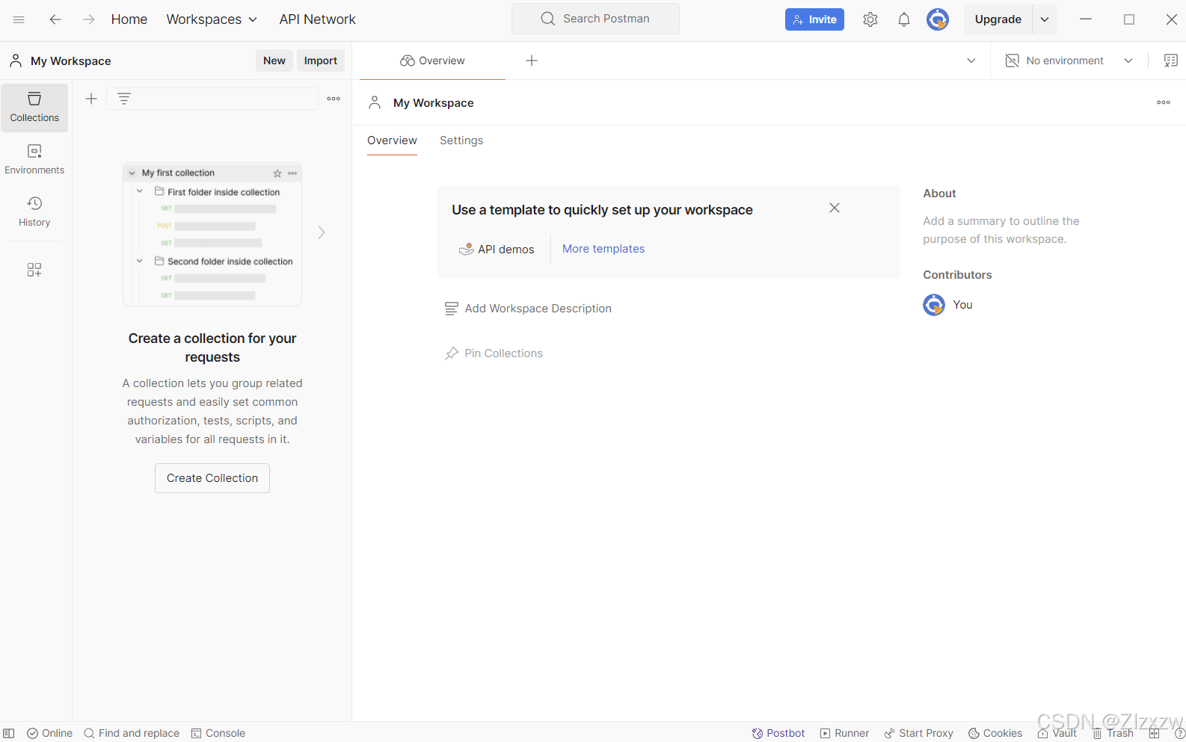
Task: Click the star on sample collection preview
Action: point(277,173)
